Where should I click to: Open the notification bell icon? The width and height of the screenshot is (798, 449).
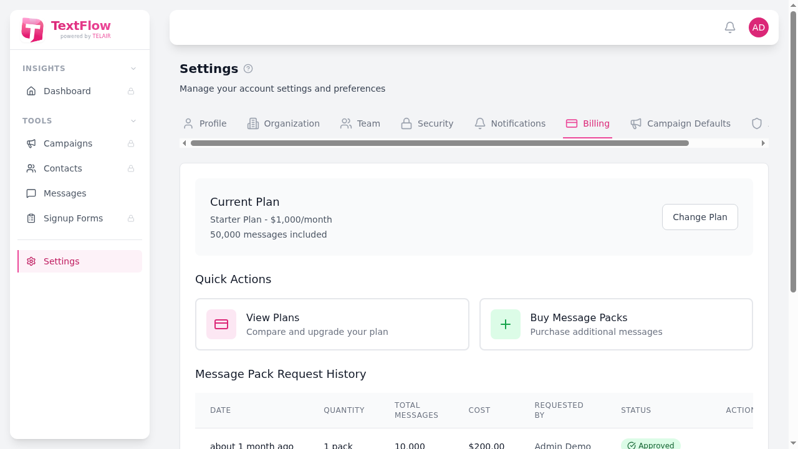(729, 27)
